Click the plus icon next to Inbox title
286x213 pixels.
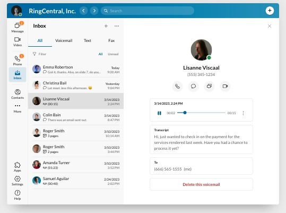(x=106, y=26)
